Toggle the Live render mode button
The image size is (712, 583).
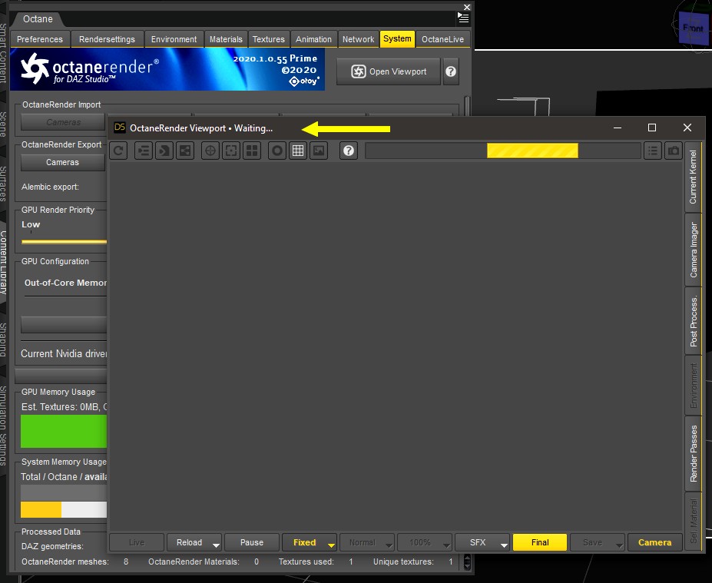[137, 542]
